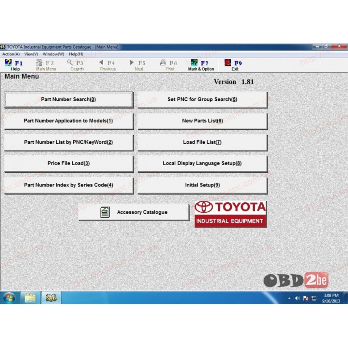Screen dimensions: 348x348
Task: Open the Action(A) menu
Action: coord(11,54)
